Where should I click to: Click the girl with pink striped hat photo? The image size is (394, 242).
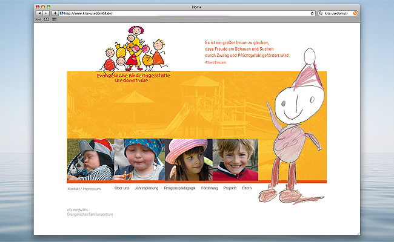189,160
